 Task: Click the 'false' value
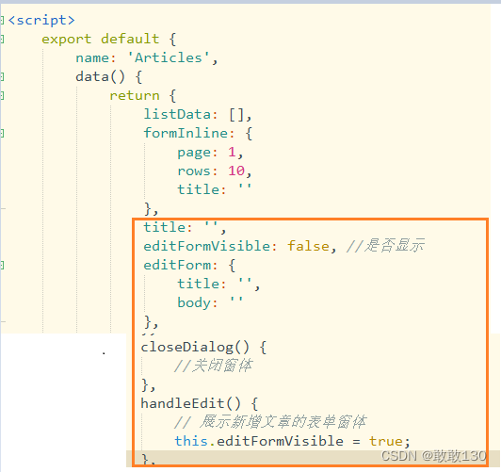(x=308, y=246)
